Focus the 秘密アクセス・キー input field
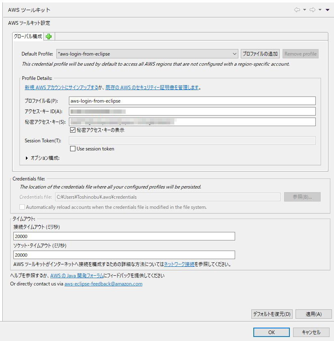 click(x=192, y=122)
